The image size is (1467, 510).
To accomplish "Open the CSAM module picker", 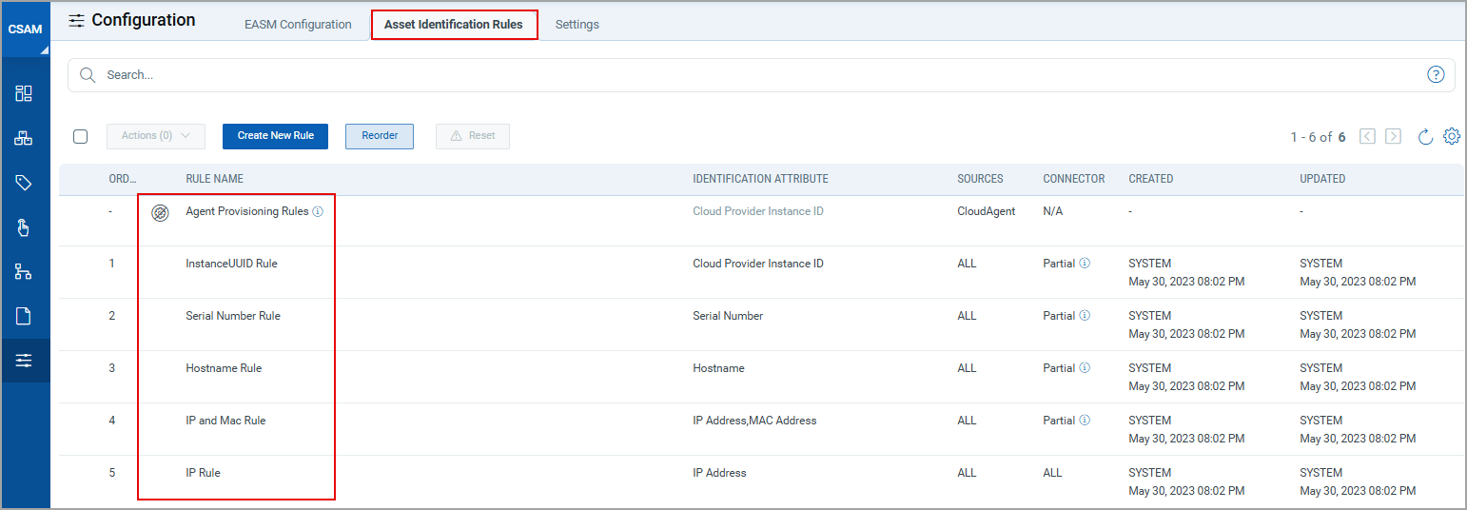I will (x=25, y=29).
